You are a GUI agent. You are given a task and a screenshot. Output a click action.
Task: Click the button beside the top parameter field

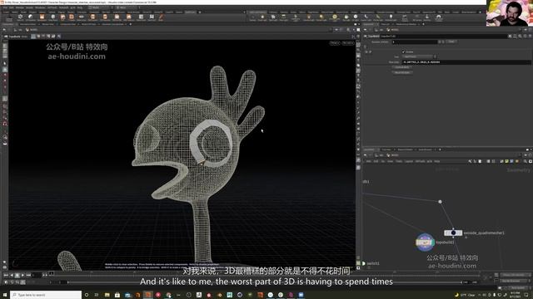coord(451,42)
